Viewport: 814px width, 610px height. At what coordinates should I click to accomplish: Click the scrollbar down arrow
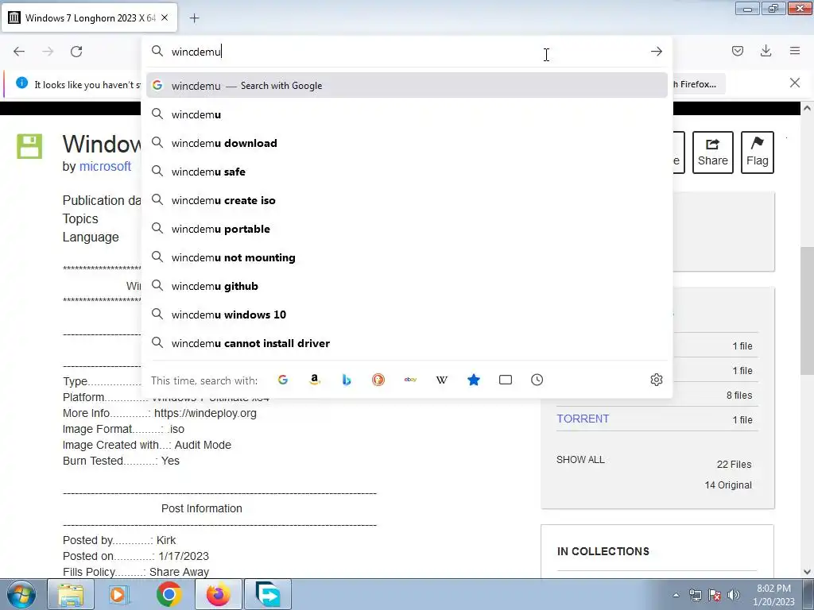click(807, 572)
